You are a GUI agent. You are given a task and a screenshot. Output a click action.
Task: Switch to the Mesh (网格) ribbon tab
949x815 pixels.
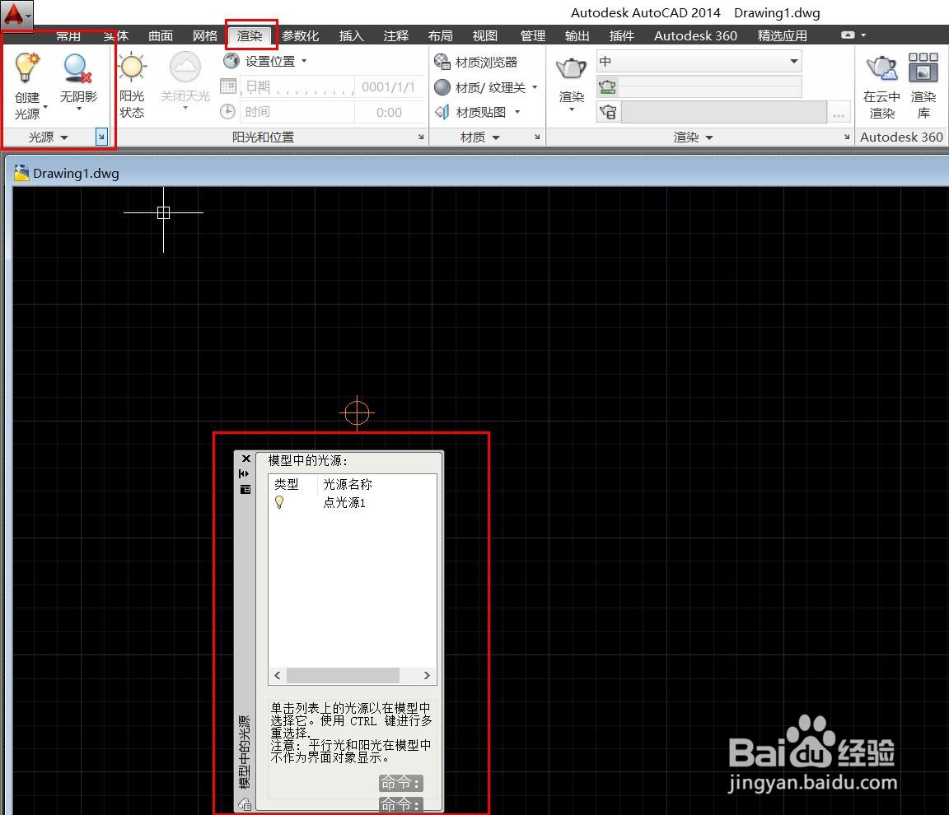[204, 35]
